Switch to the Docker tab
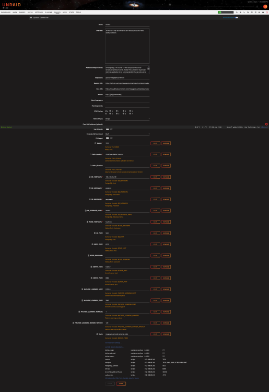 [57, 12]
